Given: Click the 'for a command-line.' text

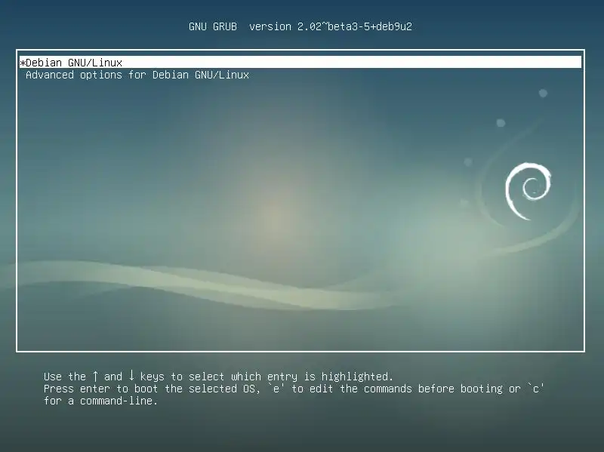Looking at the screenshot, I should (x=100, y=401).
